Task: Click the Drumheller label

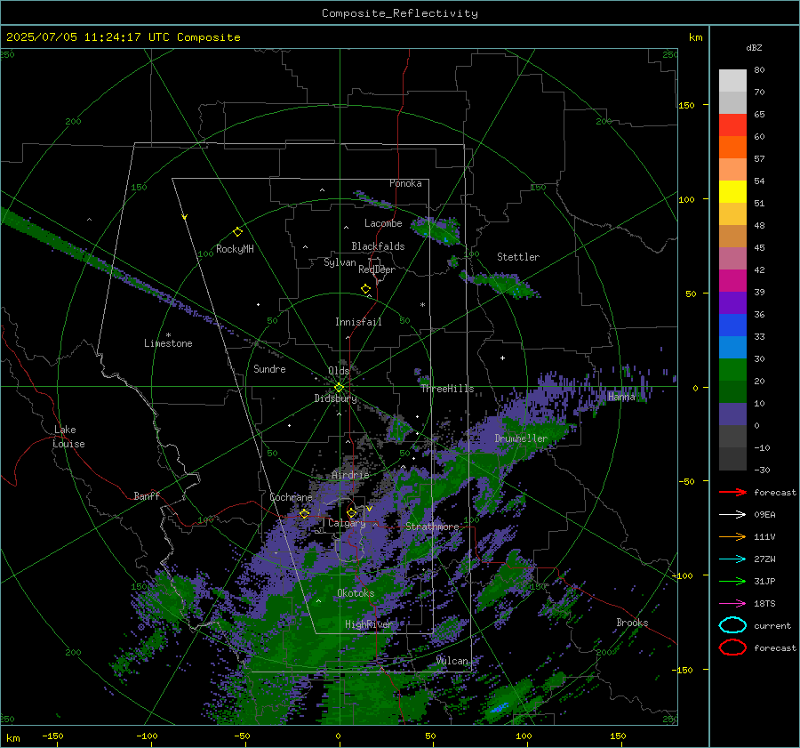Action: (521, 438)
